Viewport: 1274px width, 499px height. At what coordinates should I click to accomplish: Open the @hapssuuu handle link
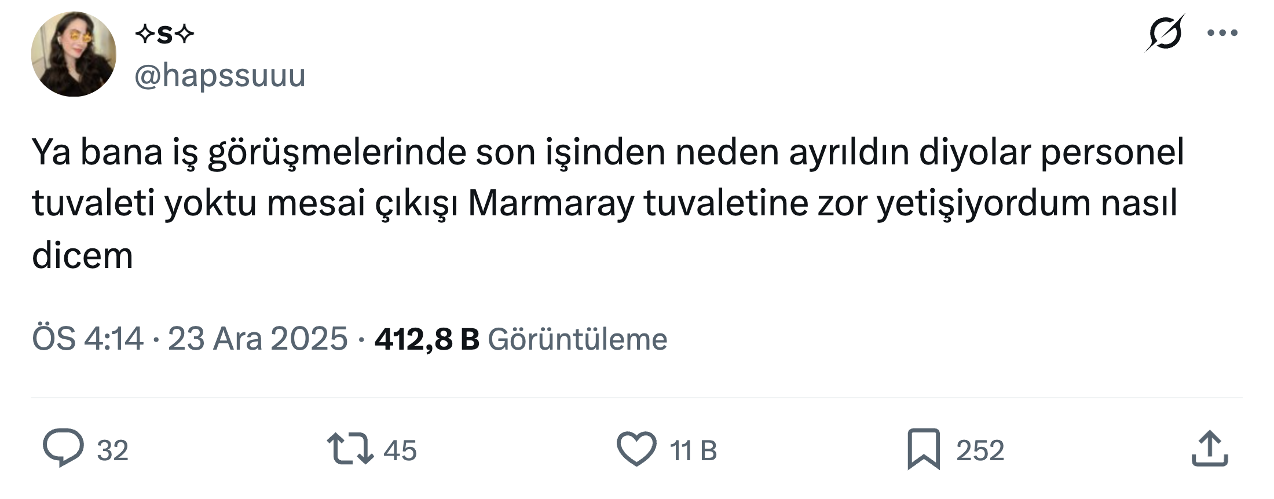coord(220,76)
